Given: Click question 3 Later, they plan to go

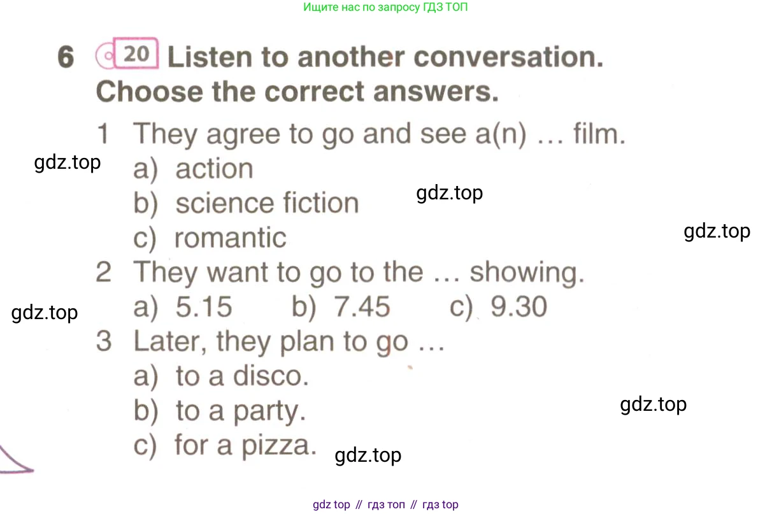Looking at the screenshot, I should (x=269, y=342).
